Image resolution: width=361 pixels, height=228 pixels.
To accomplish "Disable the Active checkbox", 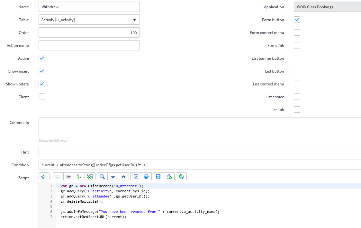I will 41,58.
